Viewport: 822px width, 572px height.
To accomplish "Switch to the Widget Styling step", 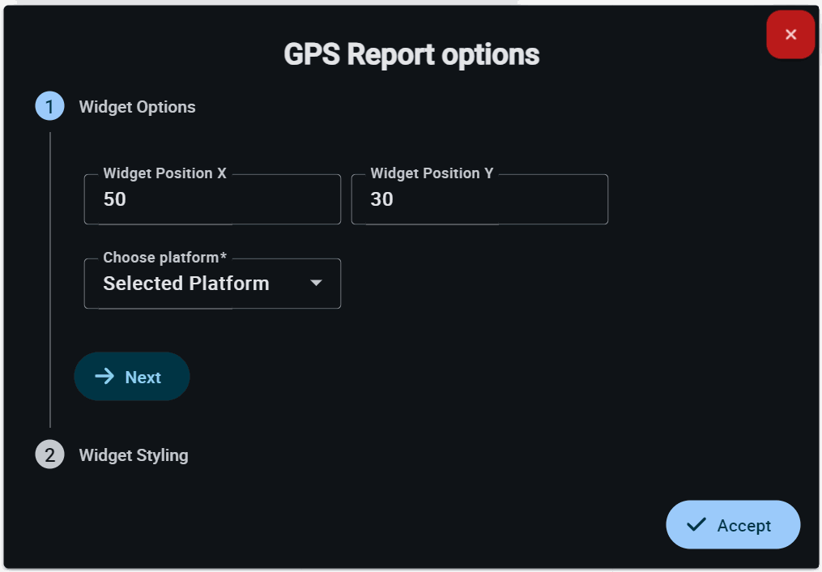I will [134, 455].
